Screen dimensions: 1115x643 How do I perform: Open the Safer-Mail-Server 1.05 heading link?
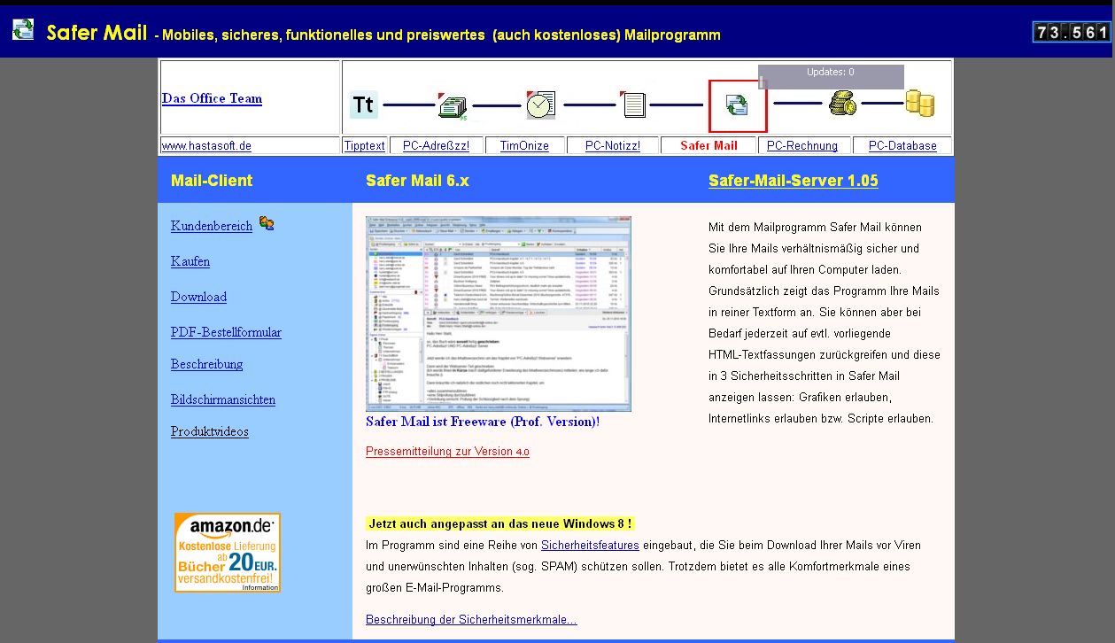pyautogui.click(x=793, y=181)
